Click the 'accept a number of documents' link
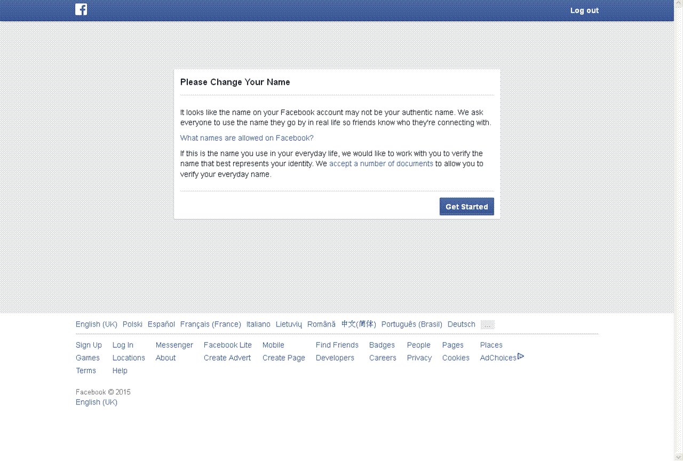 point(381,163)
